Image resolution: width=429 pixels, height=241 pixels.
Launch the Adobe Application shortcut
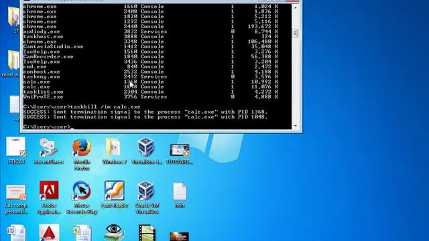tap(49, 197)
